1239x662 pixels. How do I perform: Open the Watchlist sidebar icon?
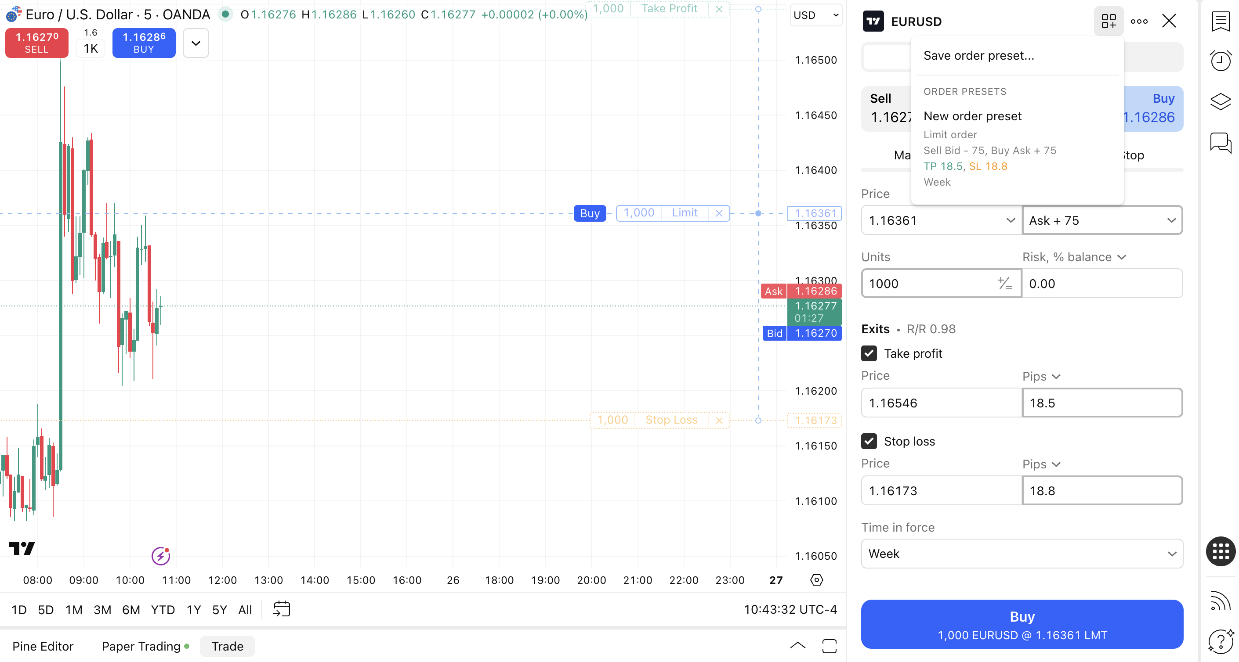(x=1220, y=21)
